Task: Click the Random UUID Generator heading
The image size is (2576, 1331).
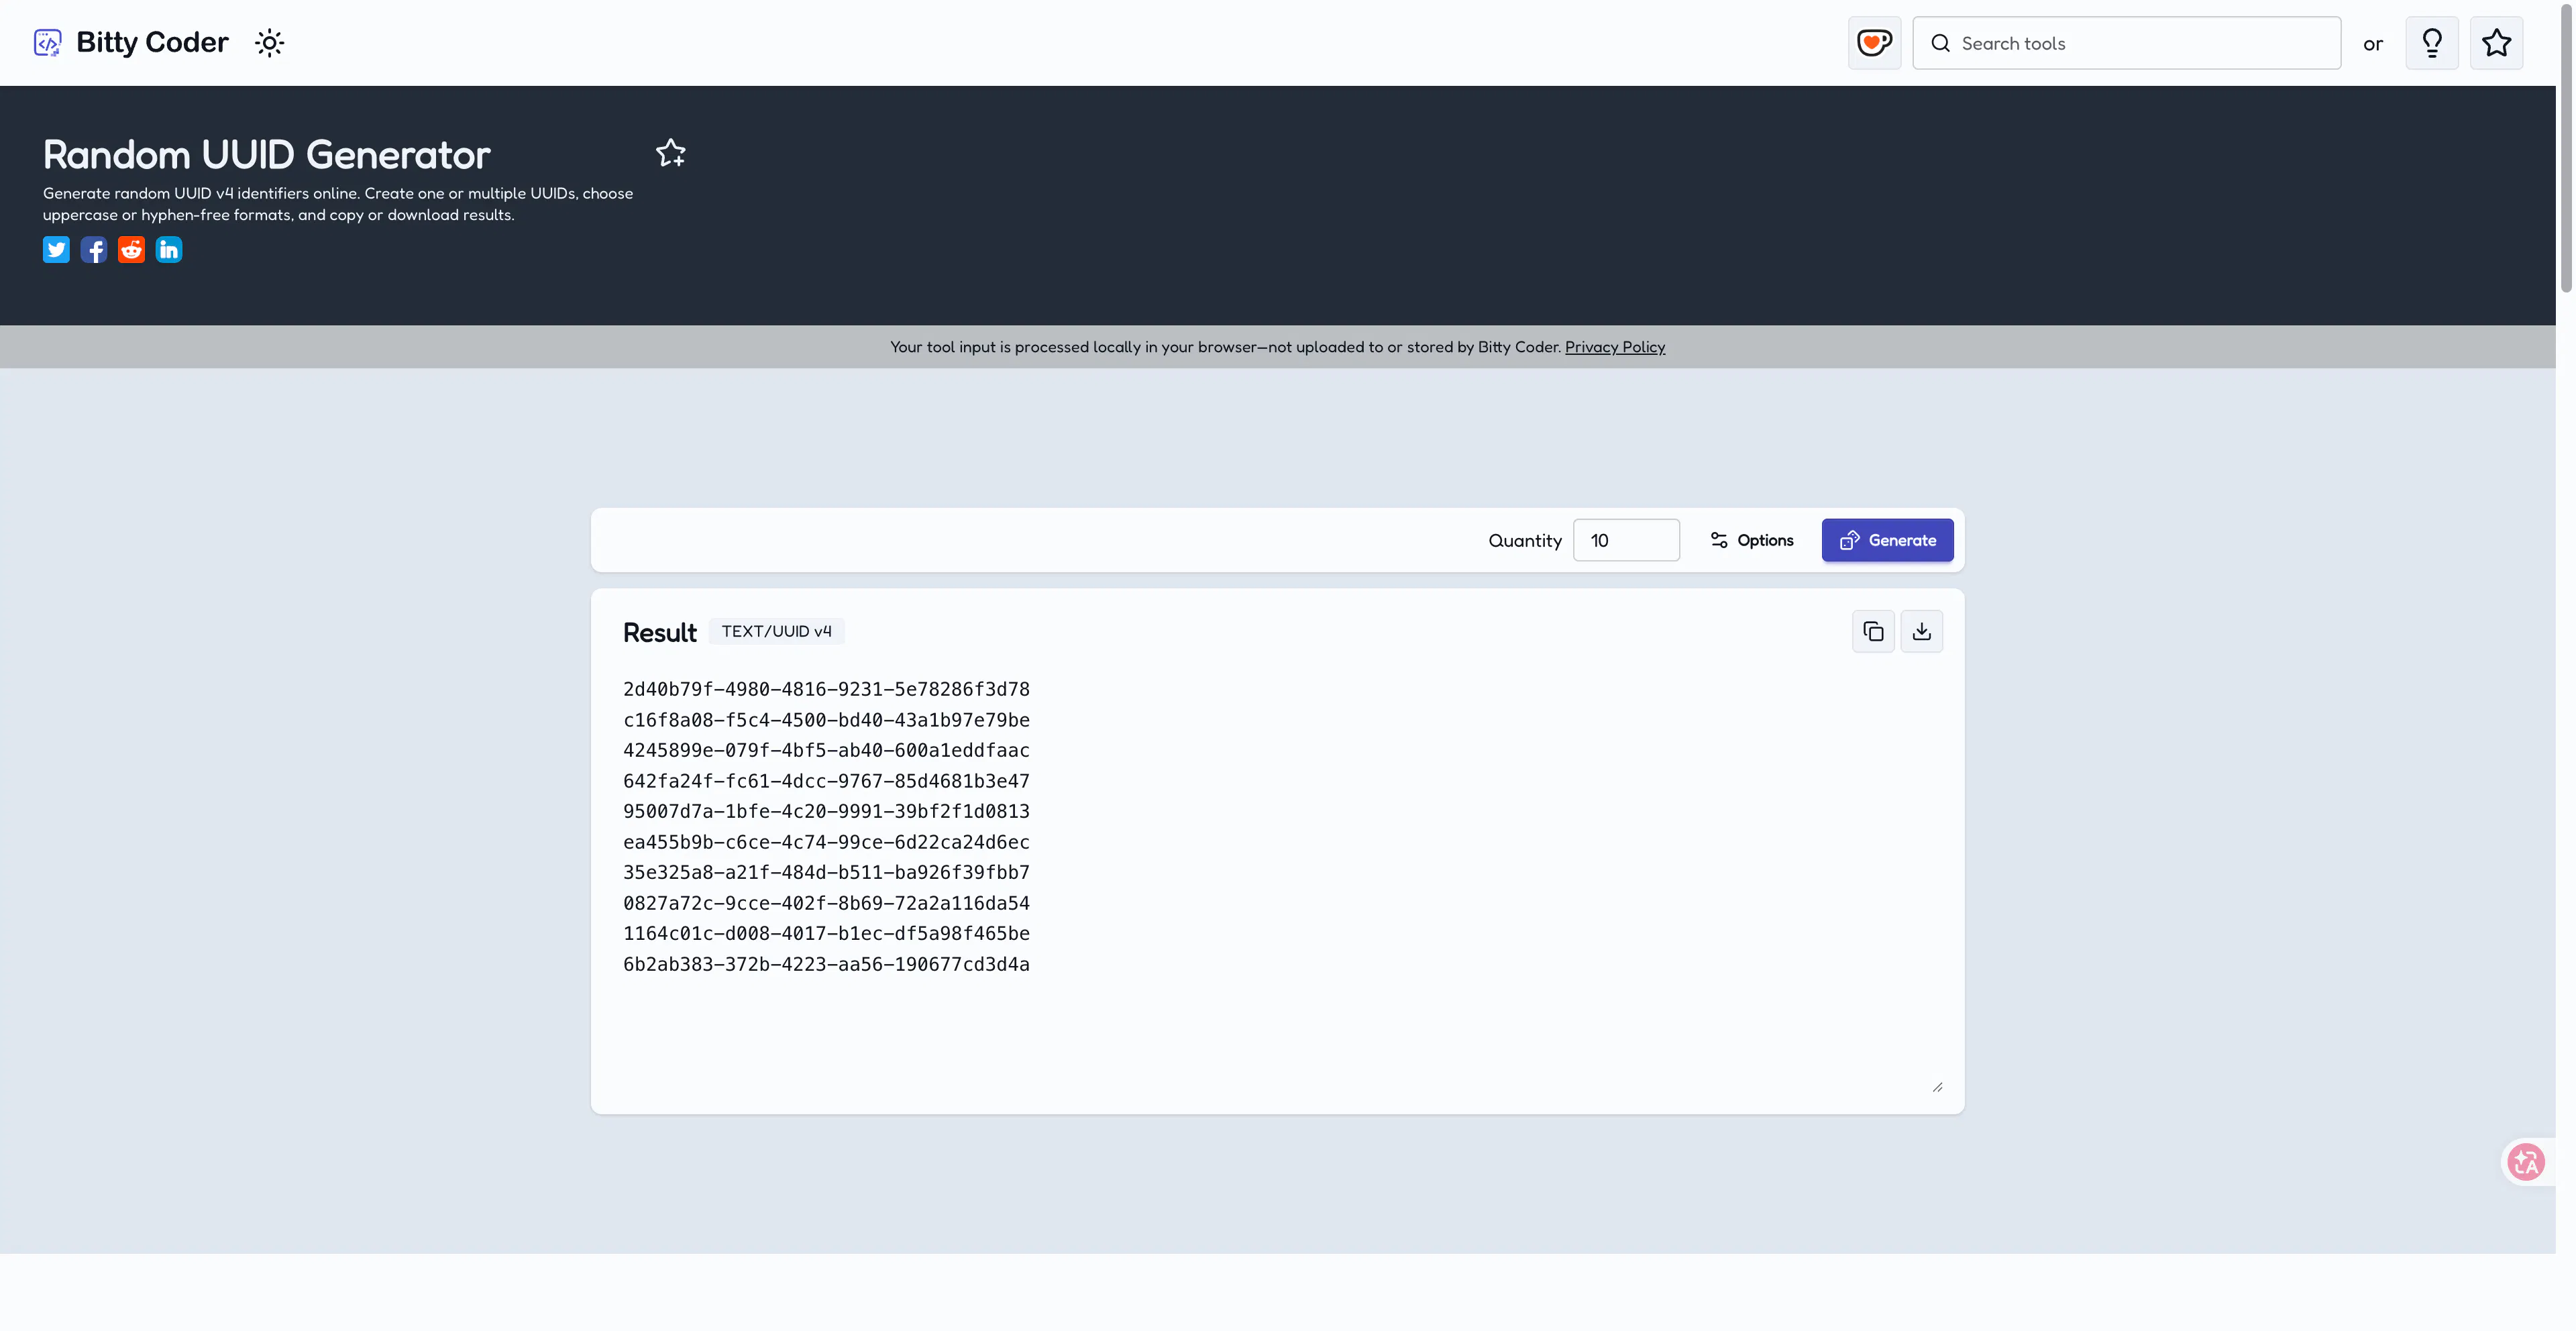Action: tap(267, 155)
